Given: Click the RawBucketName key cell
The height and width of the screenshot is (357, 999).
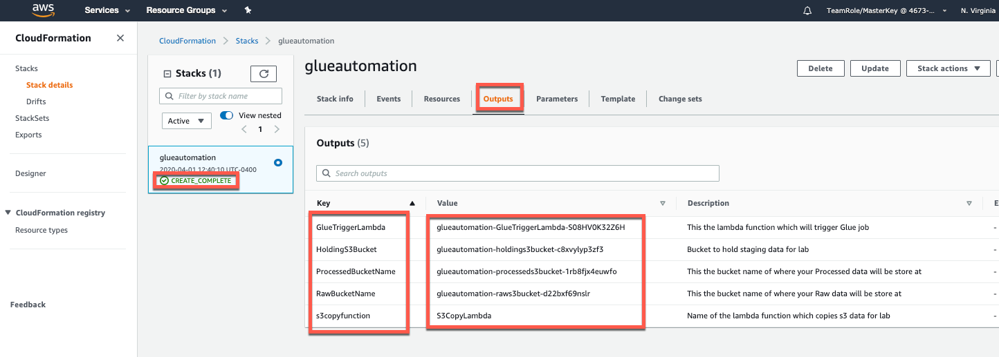Looking at the screenshot, I should pyautogui.click(x=346, y=293).
